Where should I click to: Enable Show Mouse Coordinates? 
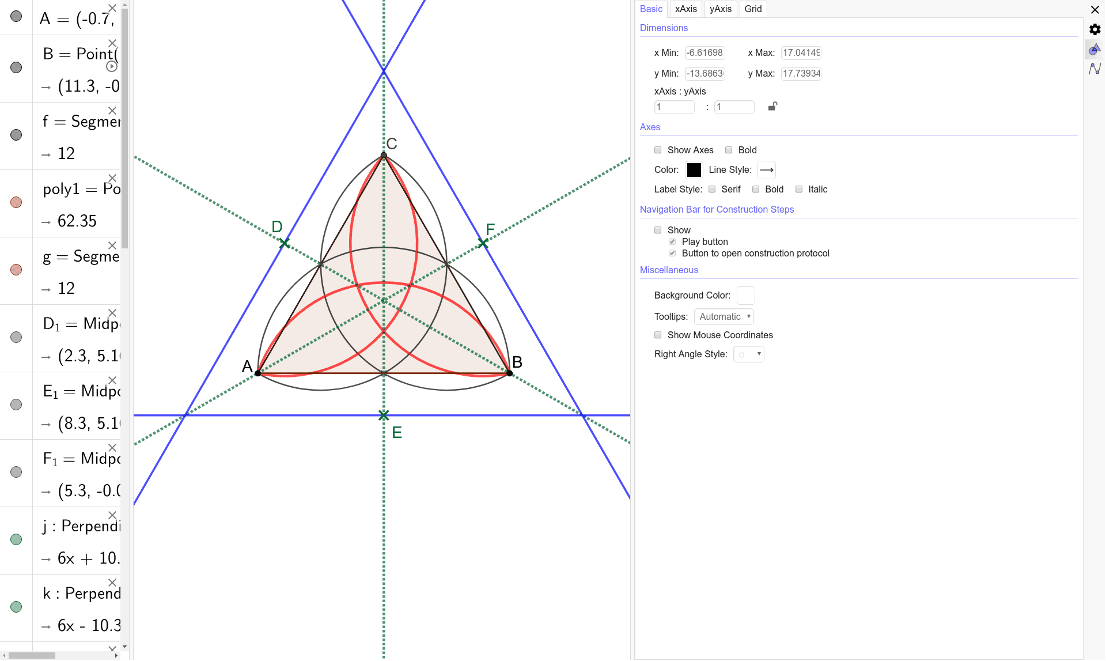coord(658,335)
